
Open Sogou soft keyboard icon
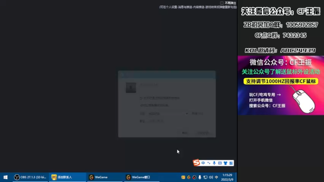click(x=220, y=163)
